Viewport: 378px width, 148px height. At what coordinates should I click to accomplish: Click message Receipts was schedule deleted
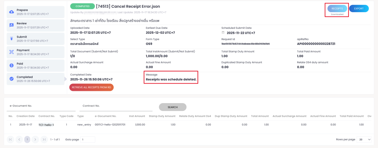point(171,79)
